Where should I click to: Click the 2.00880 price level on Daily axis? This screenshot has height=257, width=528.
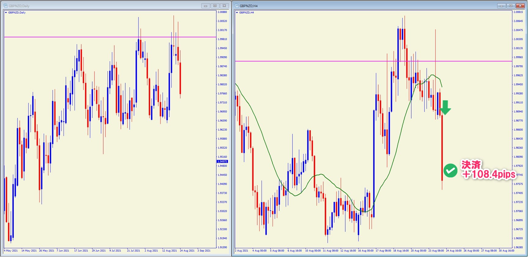[x=222, y=12]
